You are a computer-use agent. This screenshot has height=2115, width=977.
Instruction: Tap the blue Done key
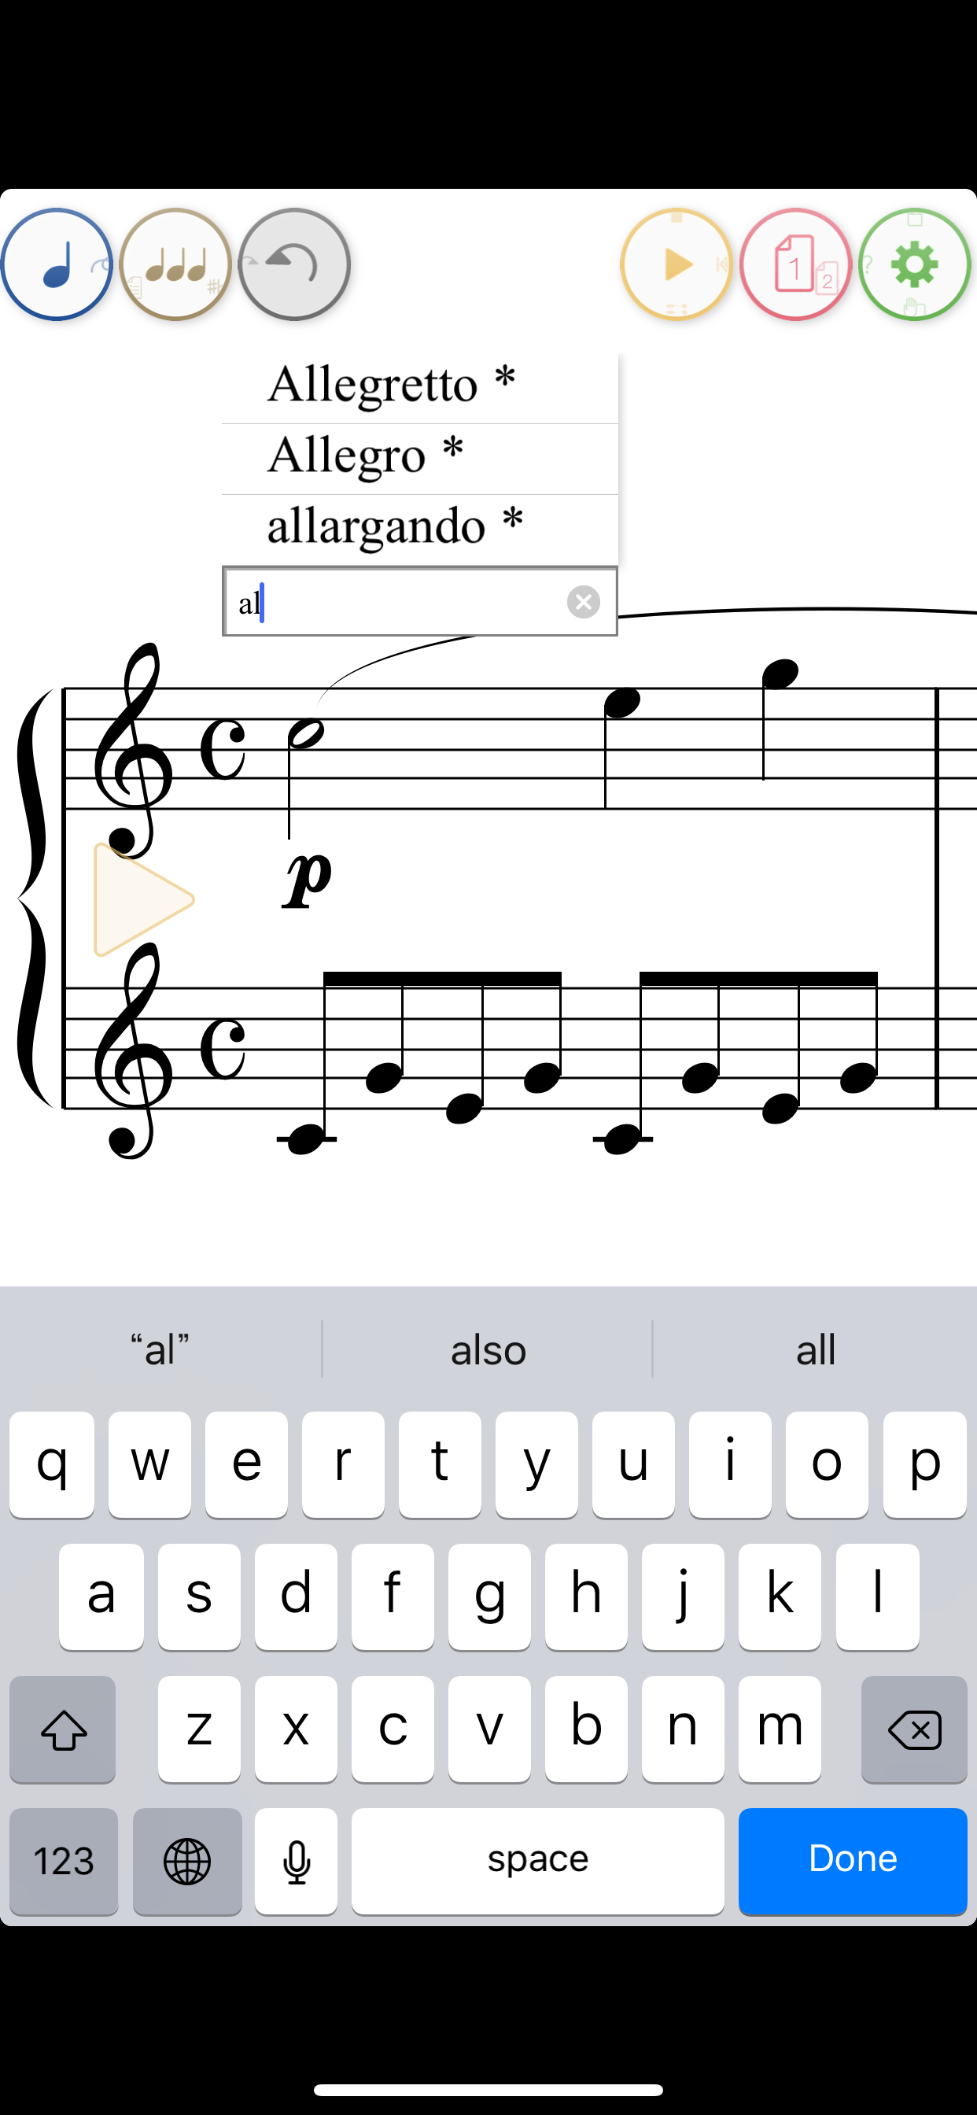(x=852, y=1861)
